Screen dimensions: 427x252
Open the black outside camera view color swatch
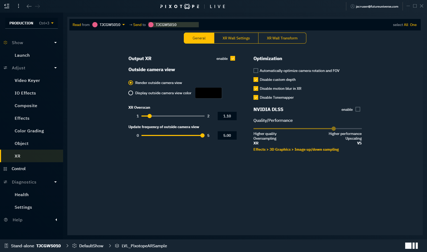(x=209, y=93)
